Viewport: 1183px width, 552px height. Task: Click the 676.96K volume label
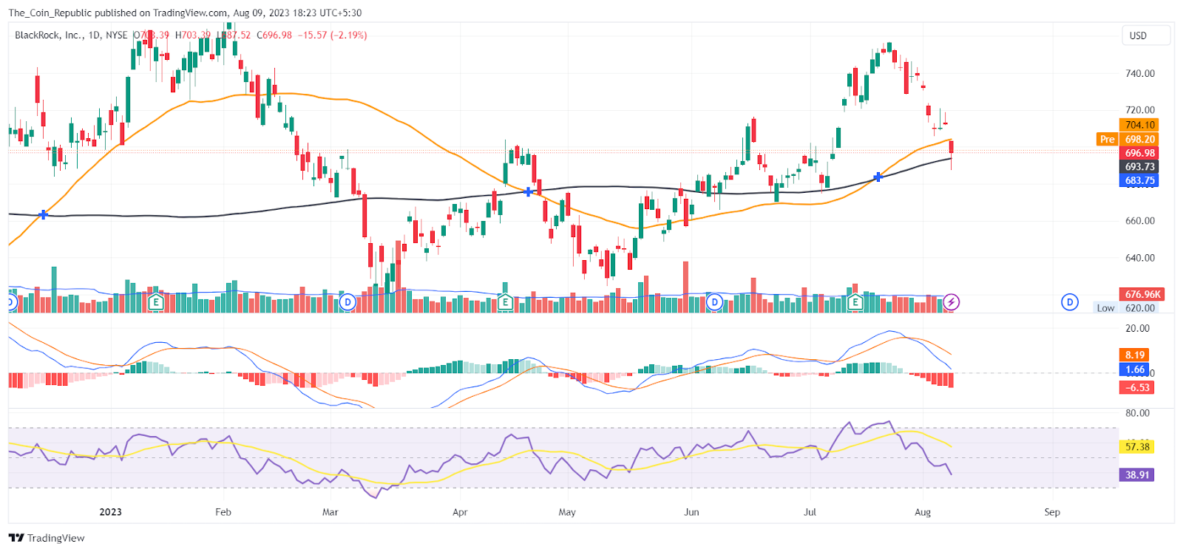1142,294
